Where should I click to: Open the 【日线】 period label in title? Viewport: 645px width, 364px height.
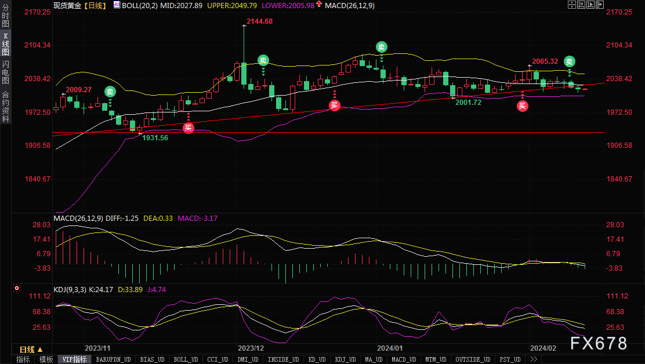tap(94, 5)
